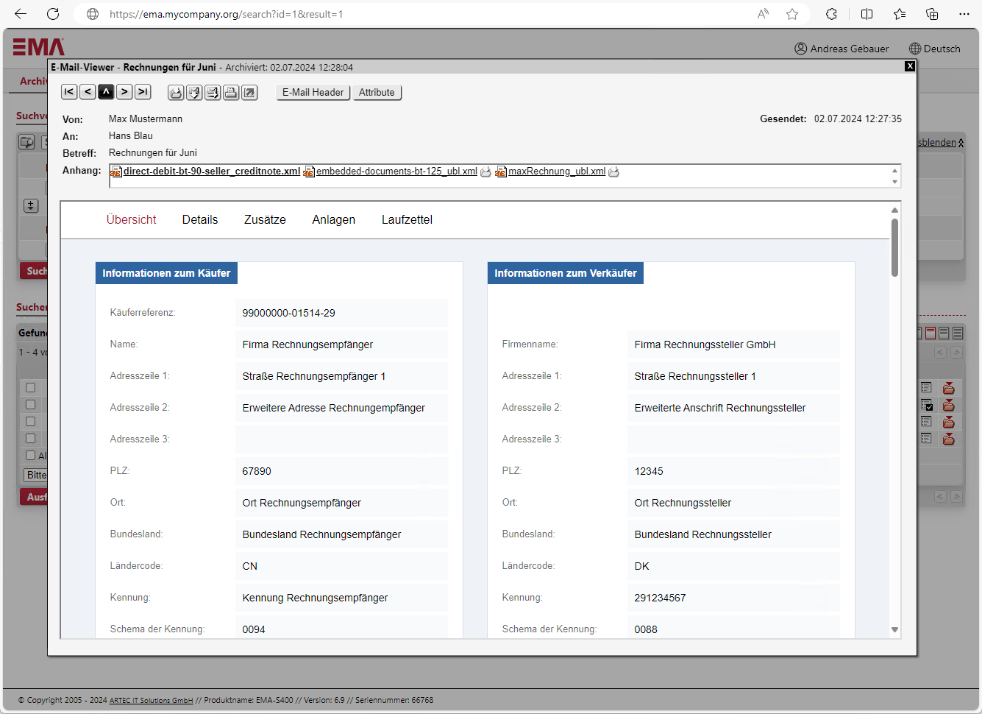Download maxRechnung_ubl.xml using icon beside it
982x714 pixels.
coord(613,172)
